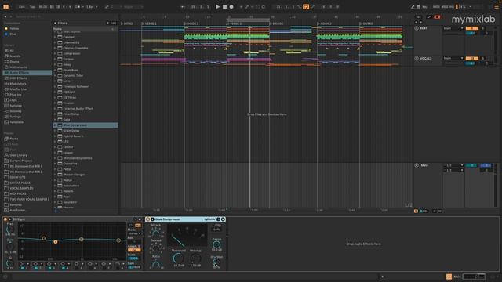Unfold the BEAT group track

pyautogui.click(x=417, y=28)
